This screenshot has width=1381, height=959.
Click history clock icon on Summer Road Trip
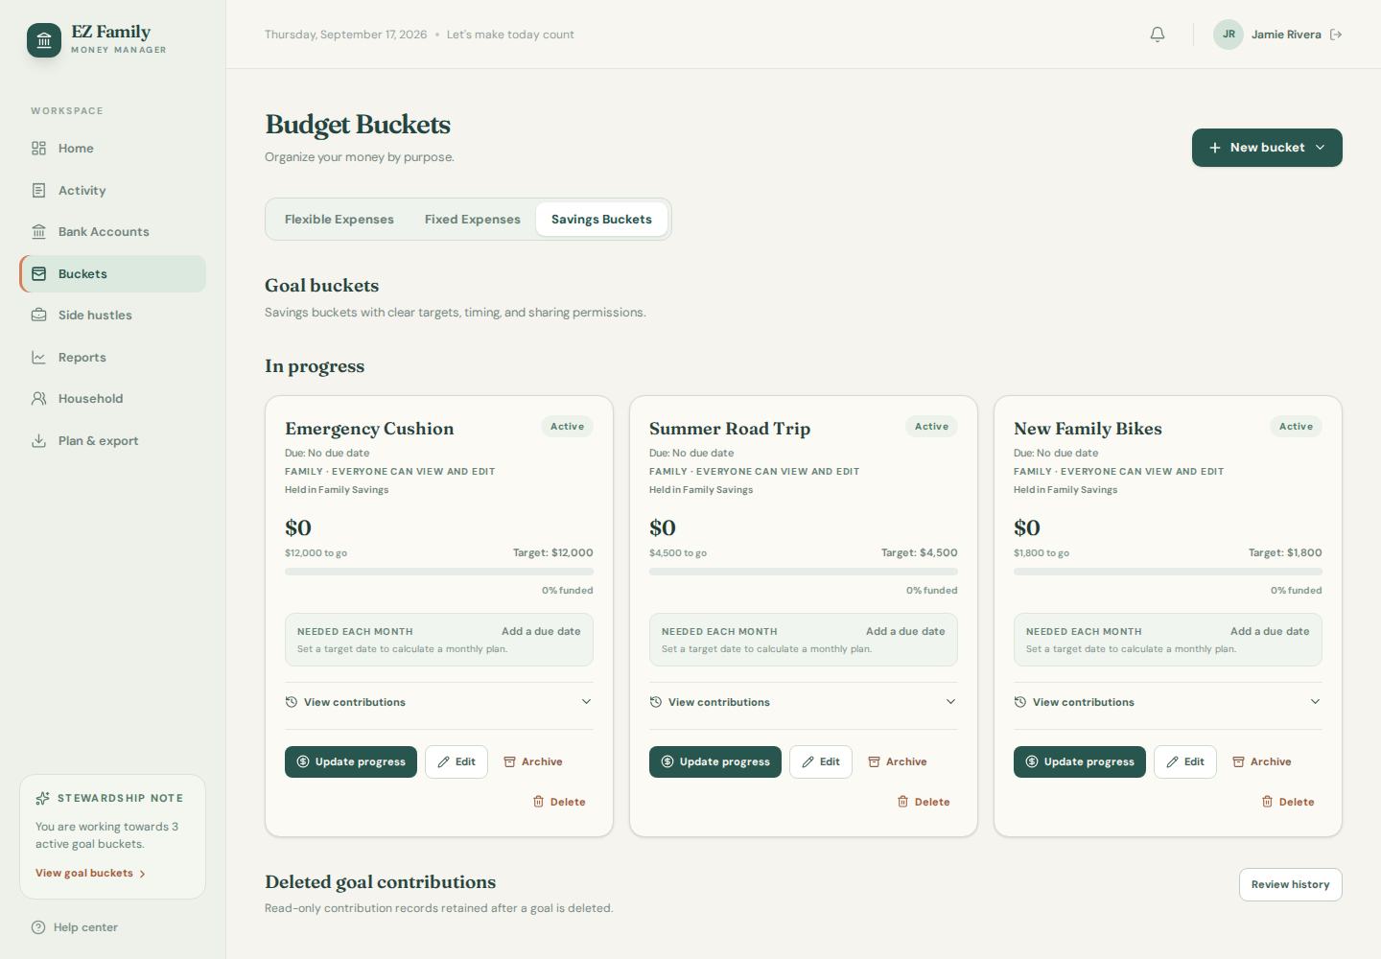tap(656, 702)
